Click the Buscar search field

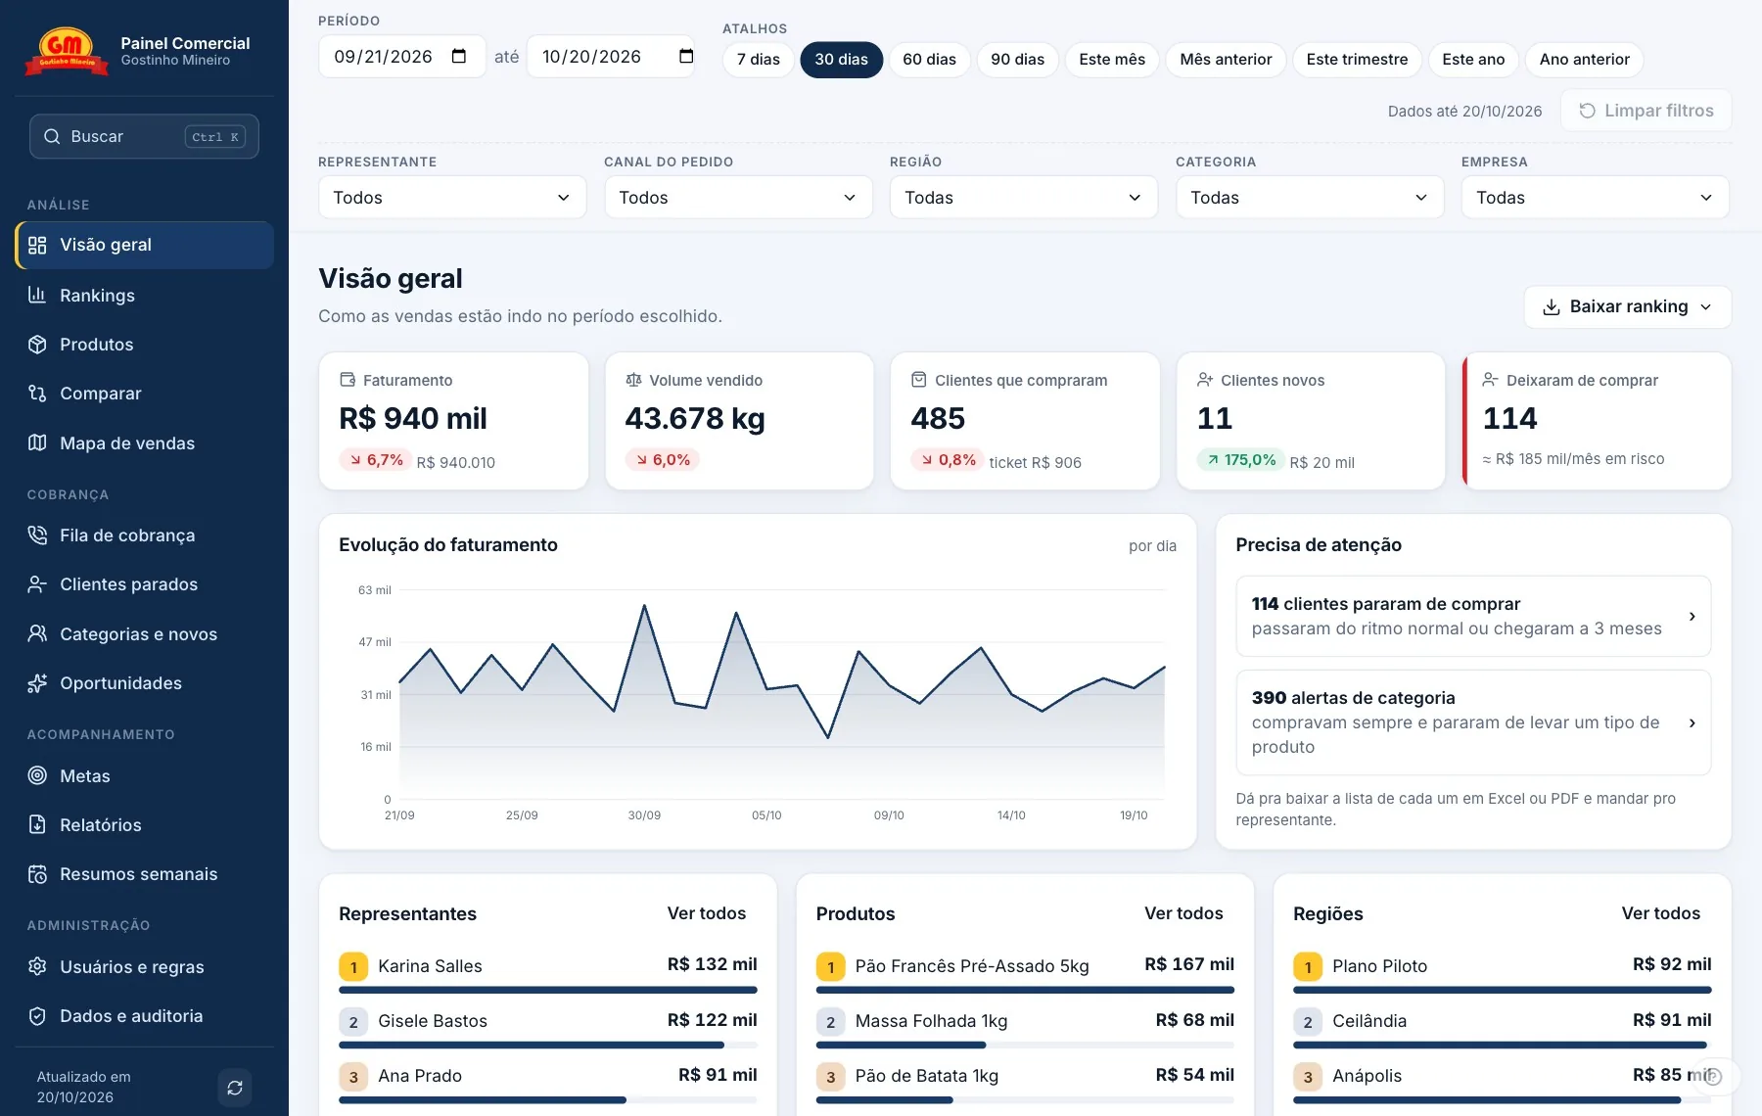(x=144, y=137)
